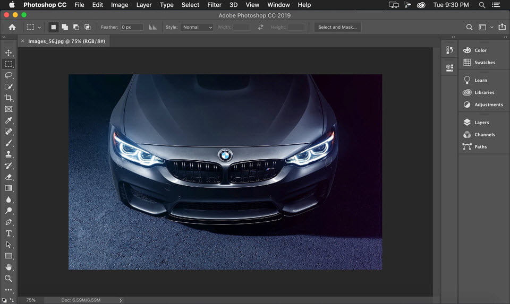This screenshot has height=304, width=510.
Task: Select the Quick Selection tool
Action: click(8, 86)
